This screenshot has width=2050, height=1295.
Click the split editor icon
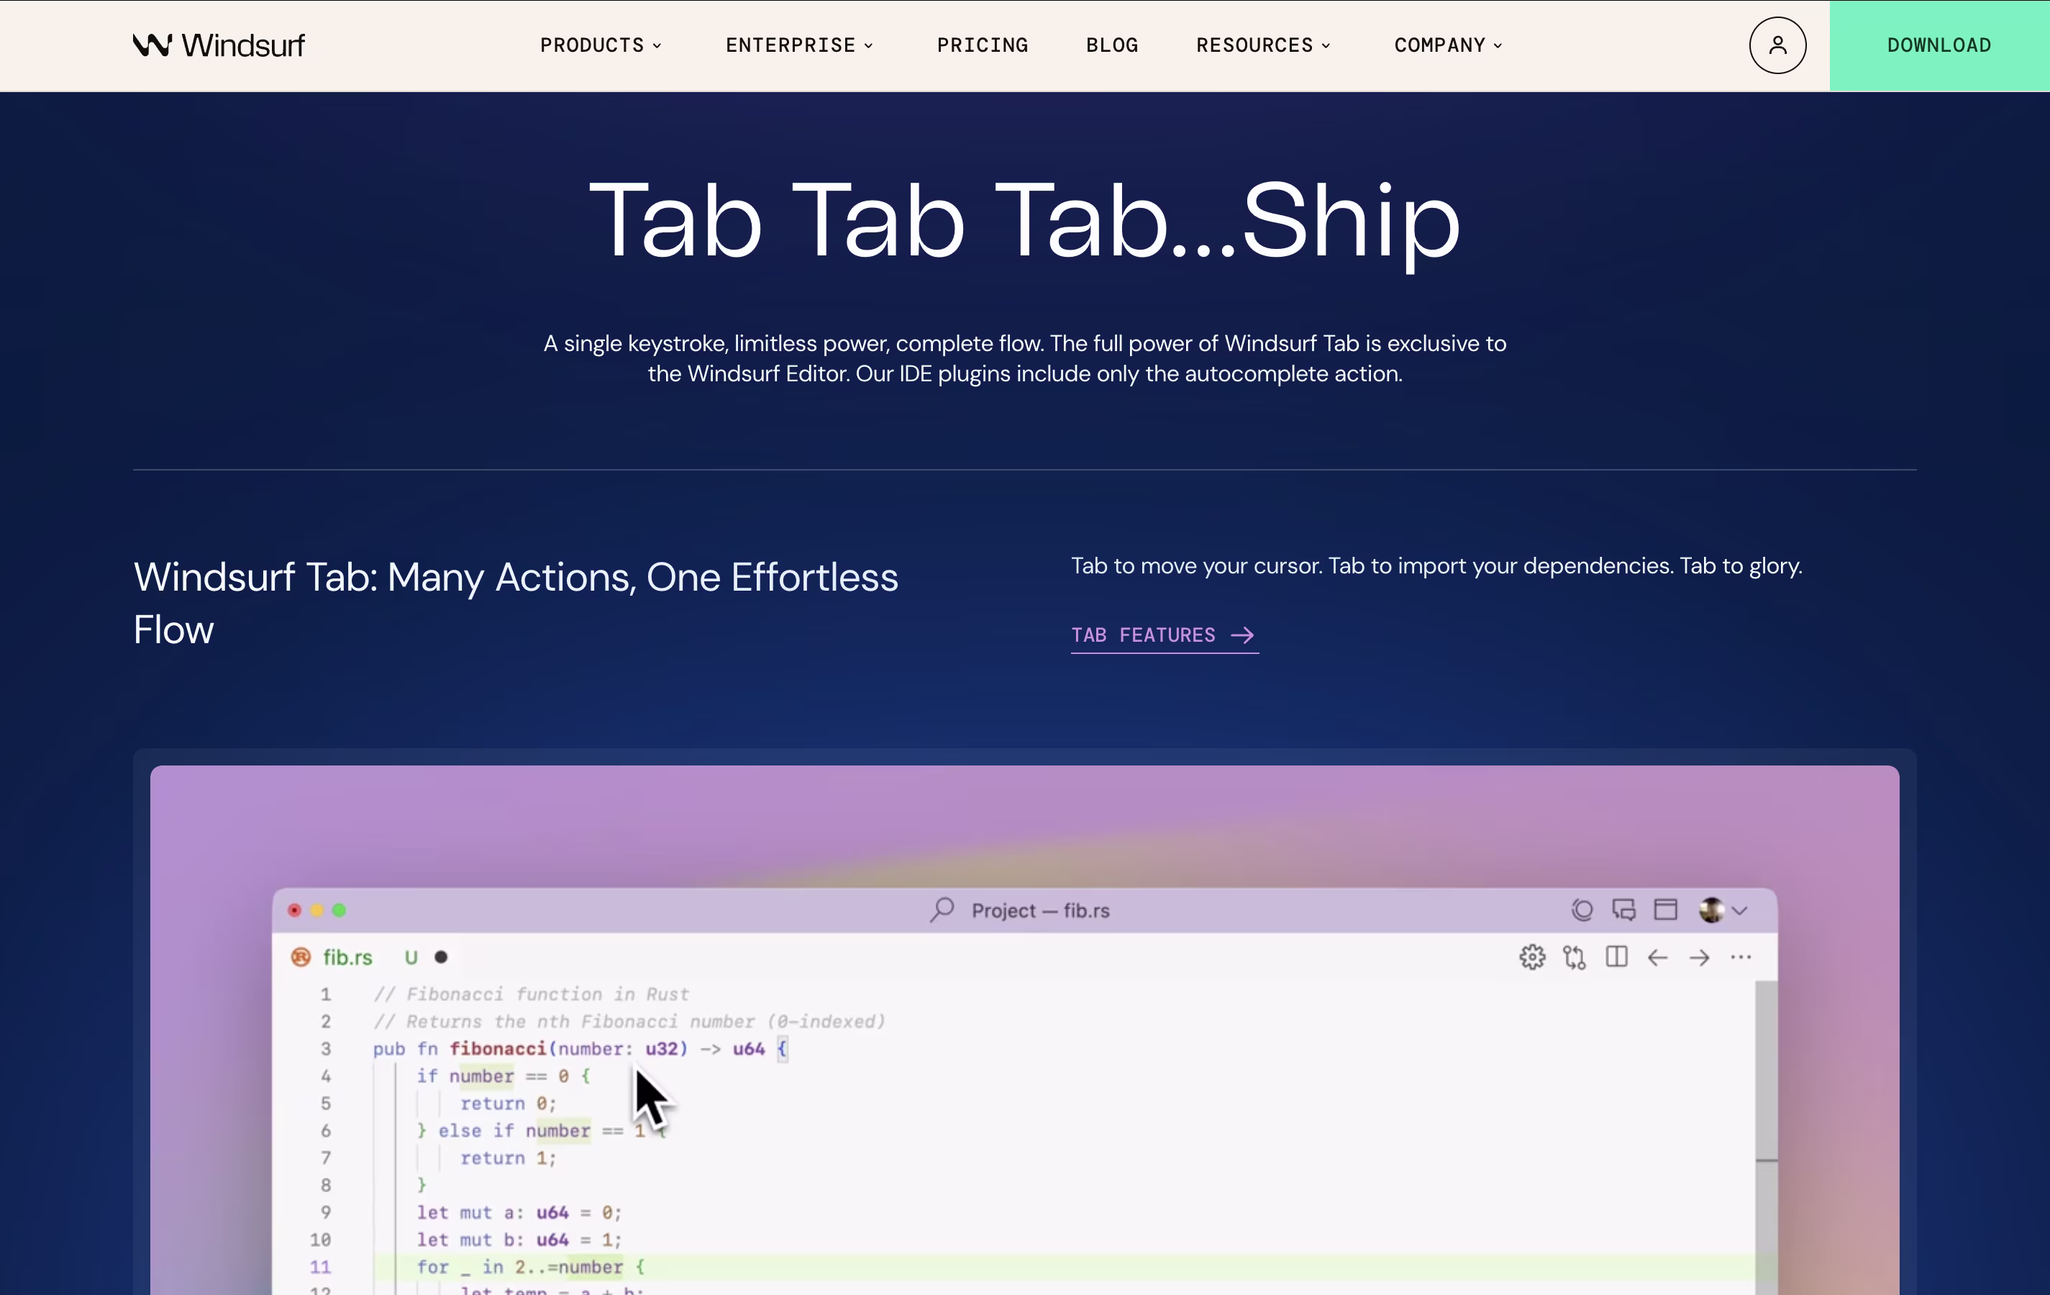click(x=1616, y=957)
